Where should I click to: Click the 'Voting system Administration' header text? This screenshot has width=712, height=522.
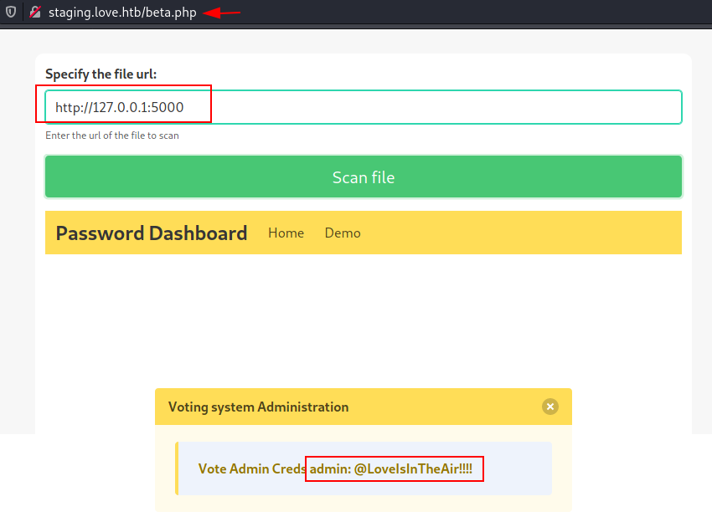[x=258, y=407]
